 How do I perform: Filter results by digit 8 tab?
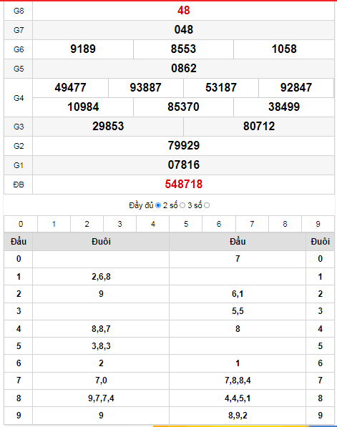(285, 224)
